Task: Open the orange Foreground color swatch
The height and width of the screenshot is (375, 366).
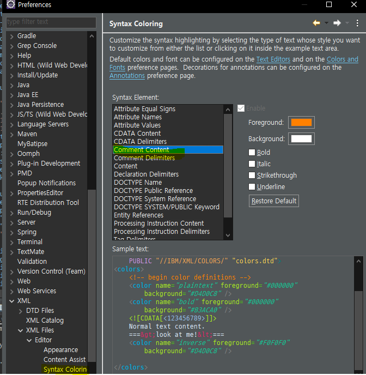Action: coord(301,123)
